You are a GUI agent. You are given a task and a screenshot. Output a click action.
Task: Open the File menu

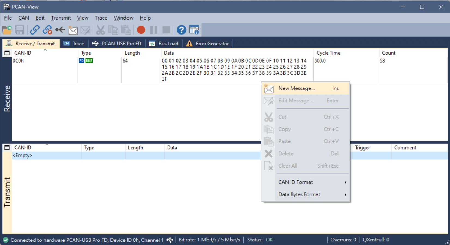(8, 18)
